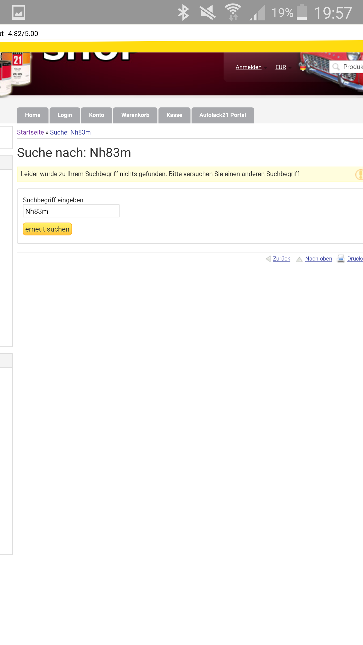Focus the Produkt search box in header
The image size is (363, 645).
tap(346, 67)
